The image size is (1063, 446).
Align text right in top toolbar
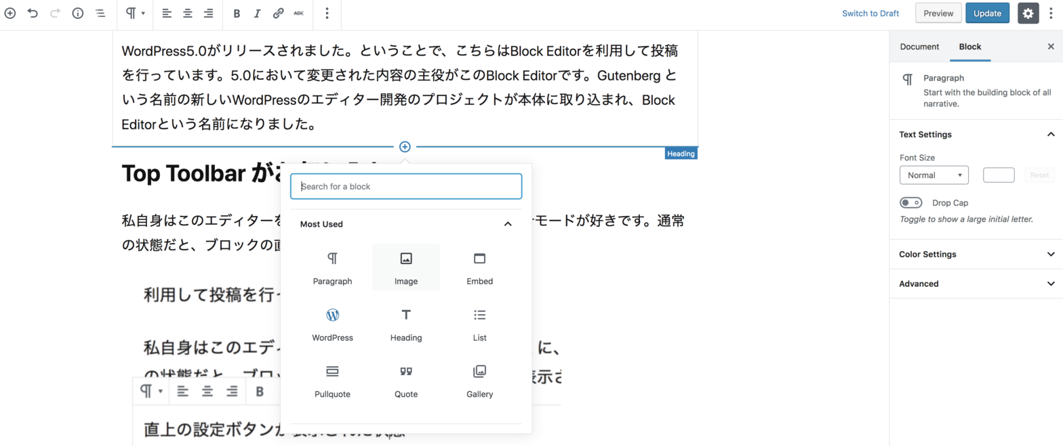click(208, 13)
